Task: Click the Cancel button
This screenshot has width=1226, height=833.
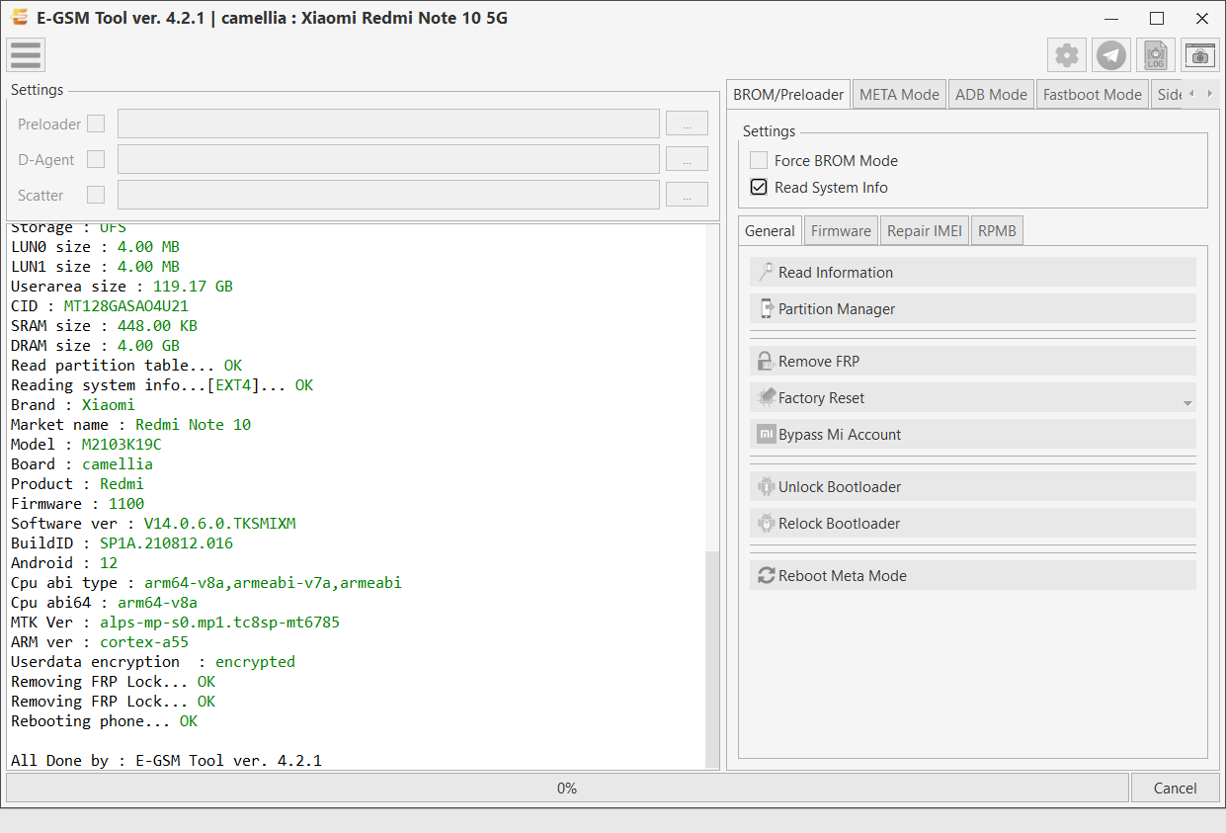Action: (1175, 788)
